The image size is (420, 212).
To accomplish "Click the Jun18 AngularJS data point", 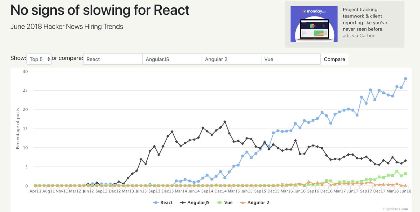I will click(405, 161).
